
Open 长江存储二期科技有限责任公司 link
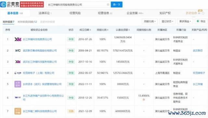tap(40, 111)
